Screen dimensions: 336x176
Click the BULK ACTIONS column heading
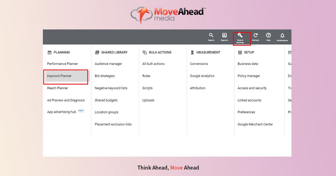point(160,52)
